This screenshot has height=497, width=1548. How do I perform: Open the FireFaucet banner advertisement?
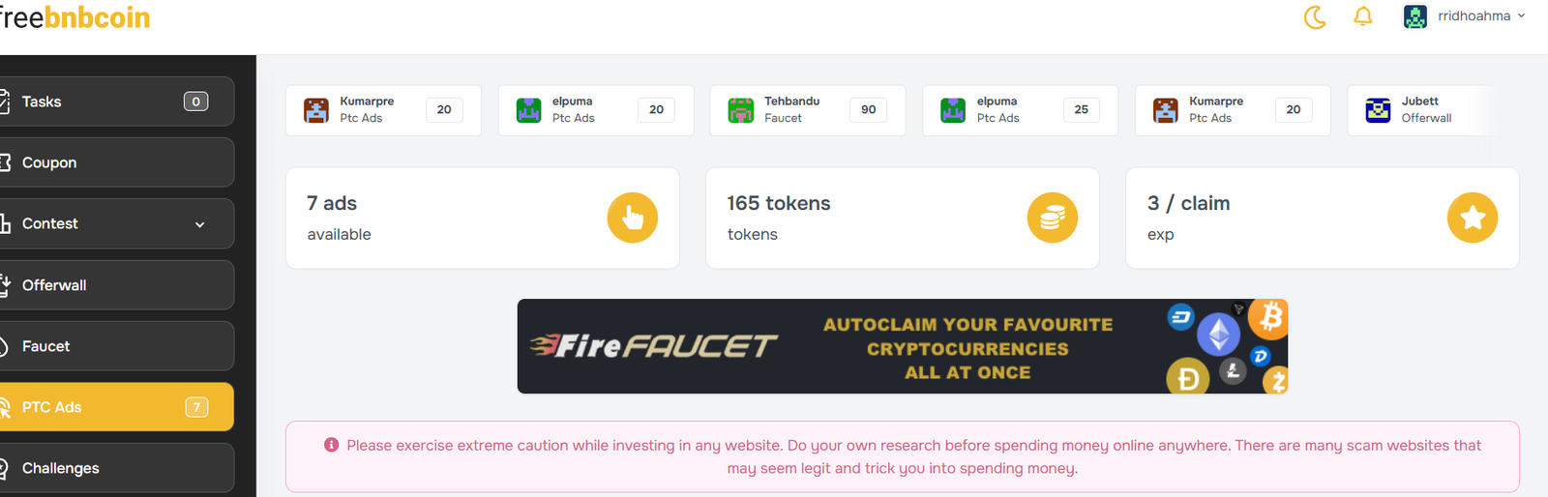[903, 346]
